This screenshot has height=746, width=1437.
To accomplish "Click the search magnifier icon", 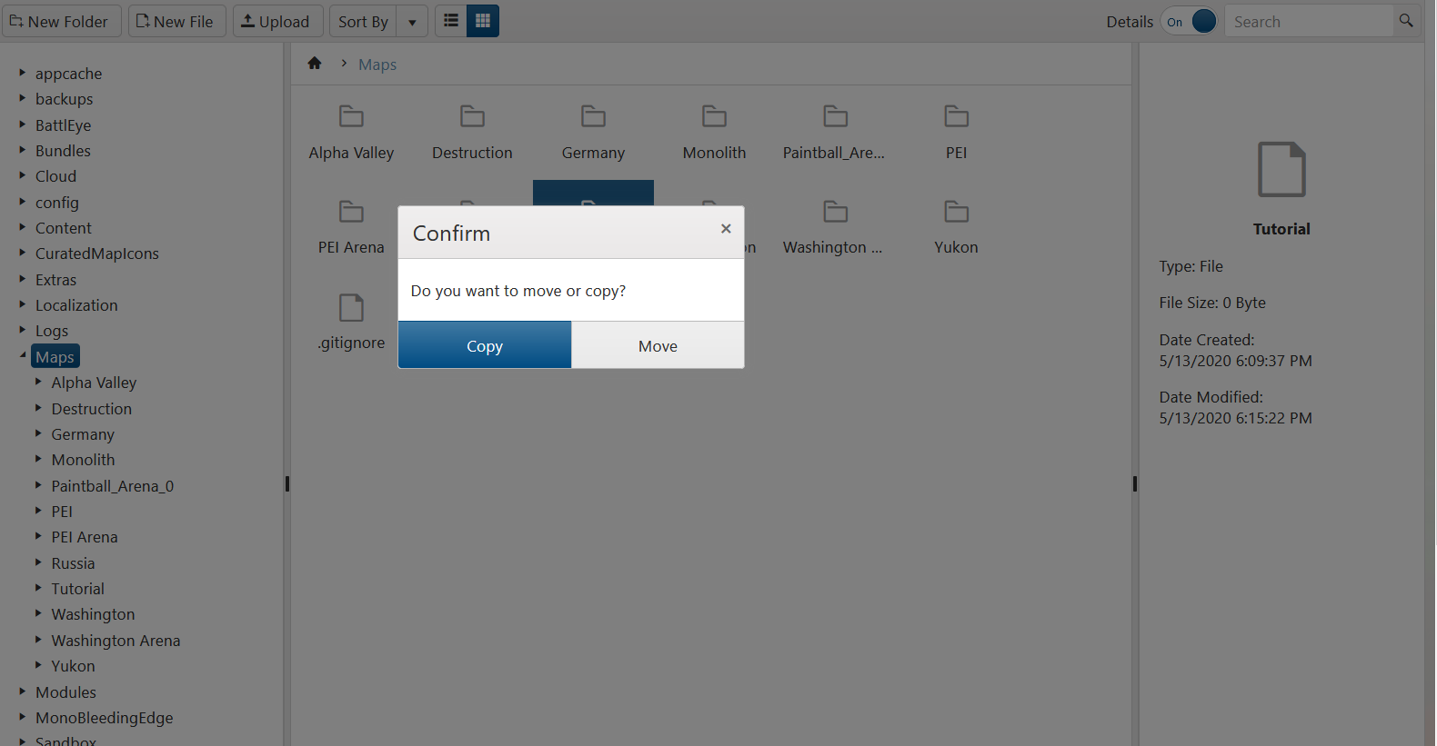I will 1406,21.
